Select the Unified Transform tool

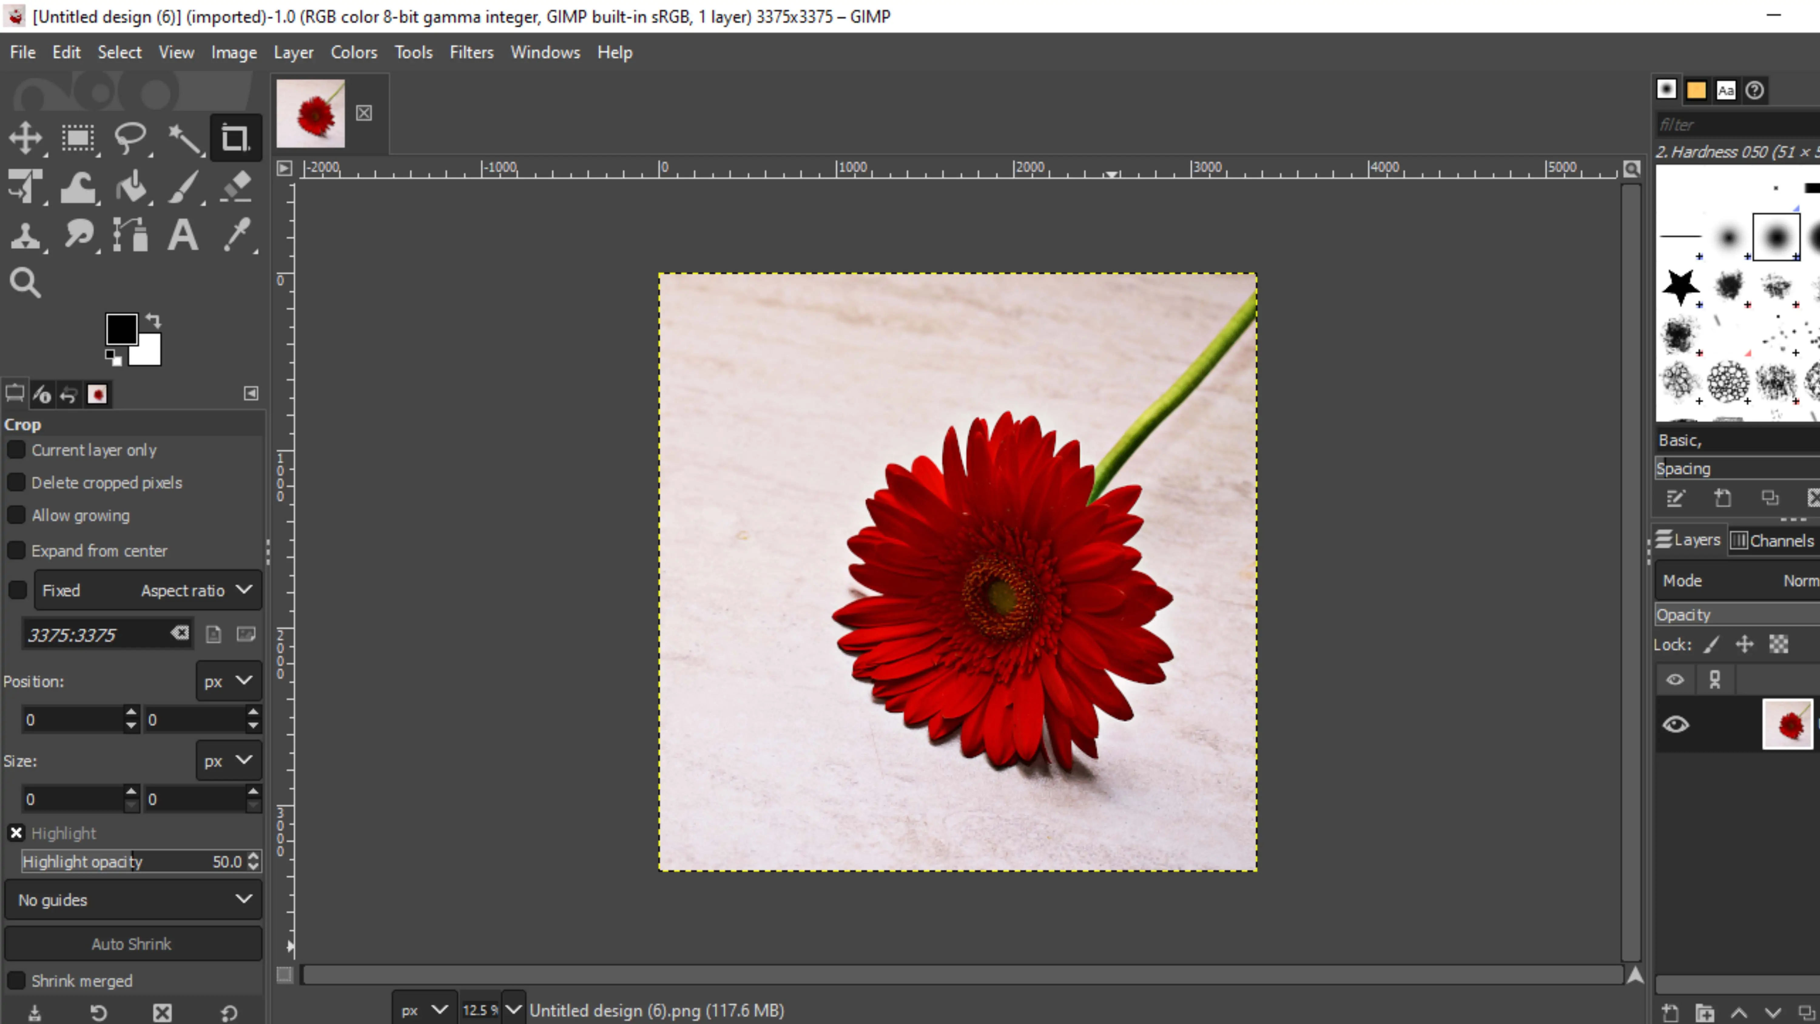[x=26, y=187]
